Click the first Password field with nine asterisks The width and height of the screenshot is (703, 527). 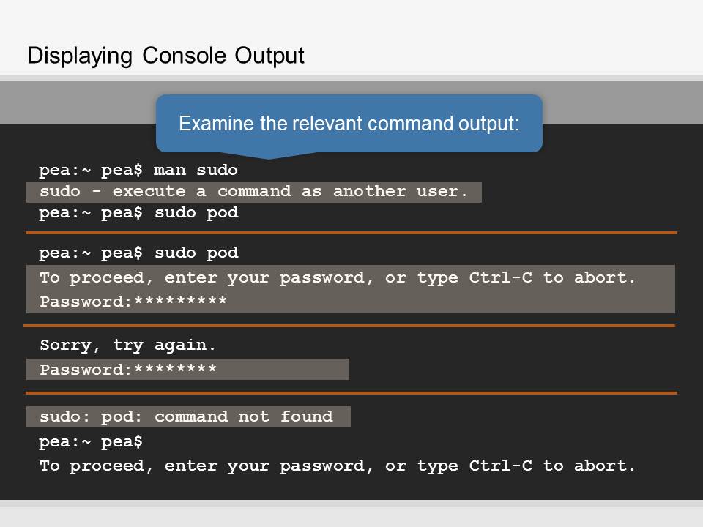tap(133, 301)
